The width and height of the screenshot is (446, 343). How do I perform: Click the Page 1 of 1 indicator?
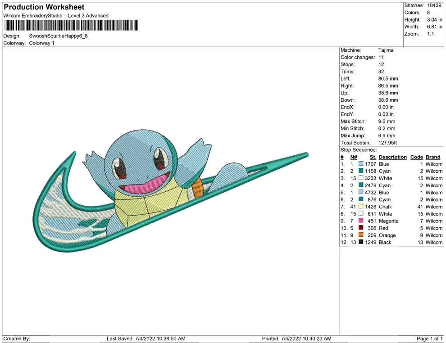[429, 338]
